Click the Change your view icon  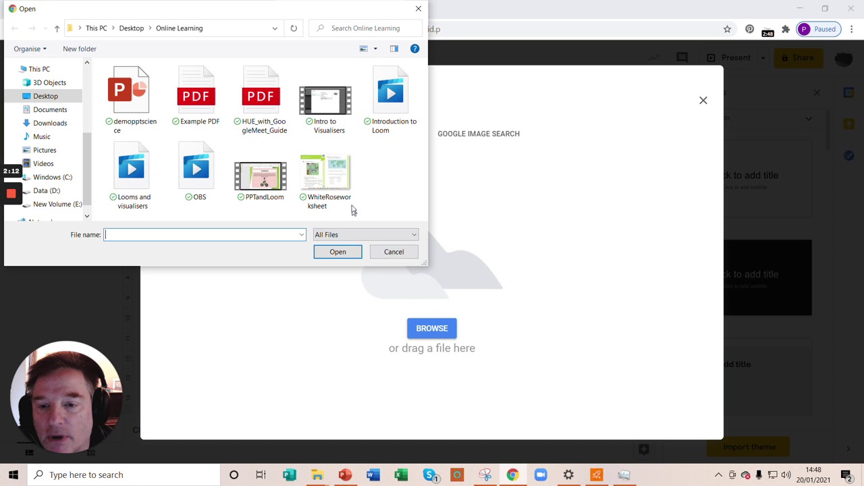tap(364, 49)
